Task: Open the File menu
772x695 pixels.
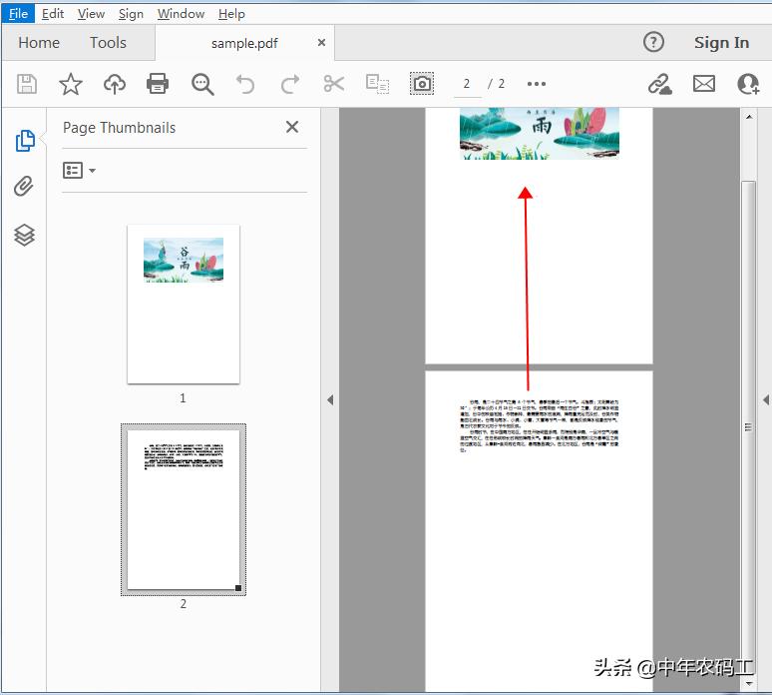Action: click(18, 14)
